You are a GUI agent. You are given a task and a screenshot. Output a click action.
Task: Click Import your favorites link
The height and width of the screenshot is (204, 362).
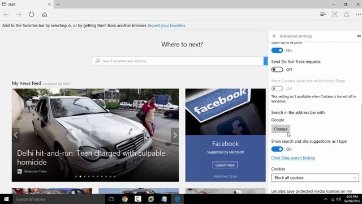click(x=166, y=25)
